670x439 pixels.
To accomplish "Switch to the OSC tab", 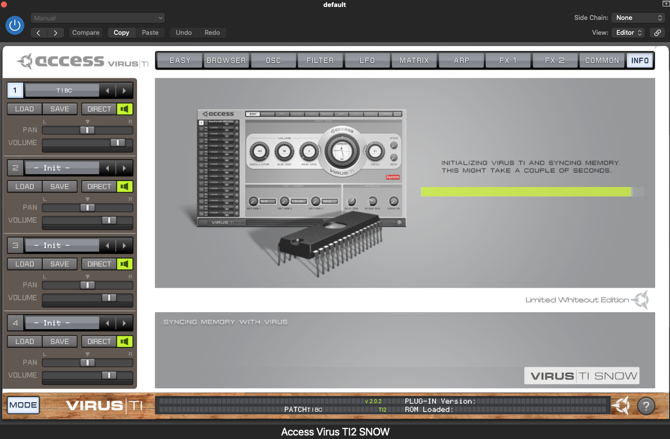I will pyautogui.click(x=273, y=60).
